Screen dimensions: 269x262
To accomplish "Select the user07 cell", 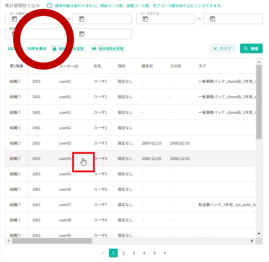I will (x=65, y=205).
